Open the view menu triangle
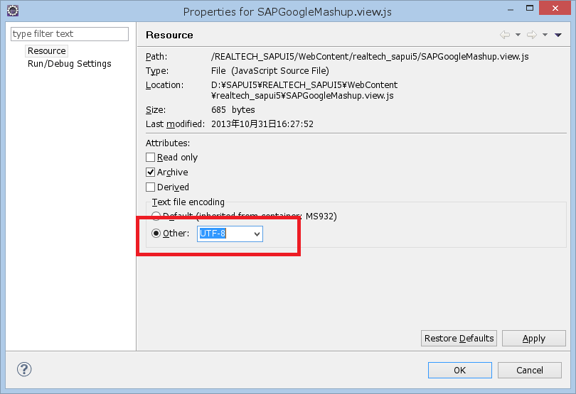 click(558, 35)
